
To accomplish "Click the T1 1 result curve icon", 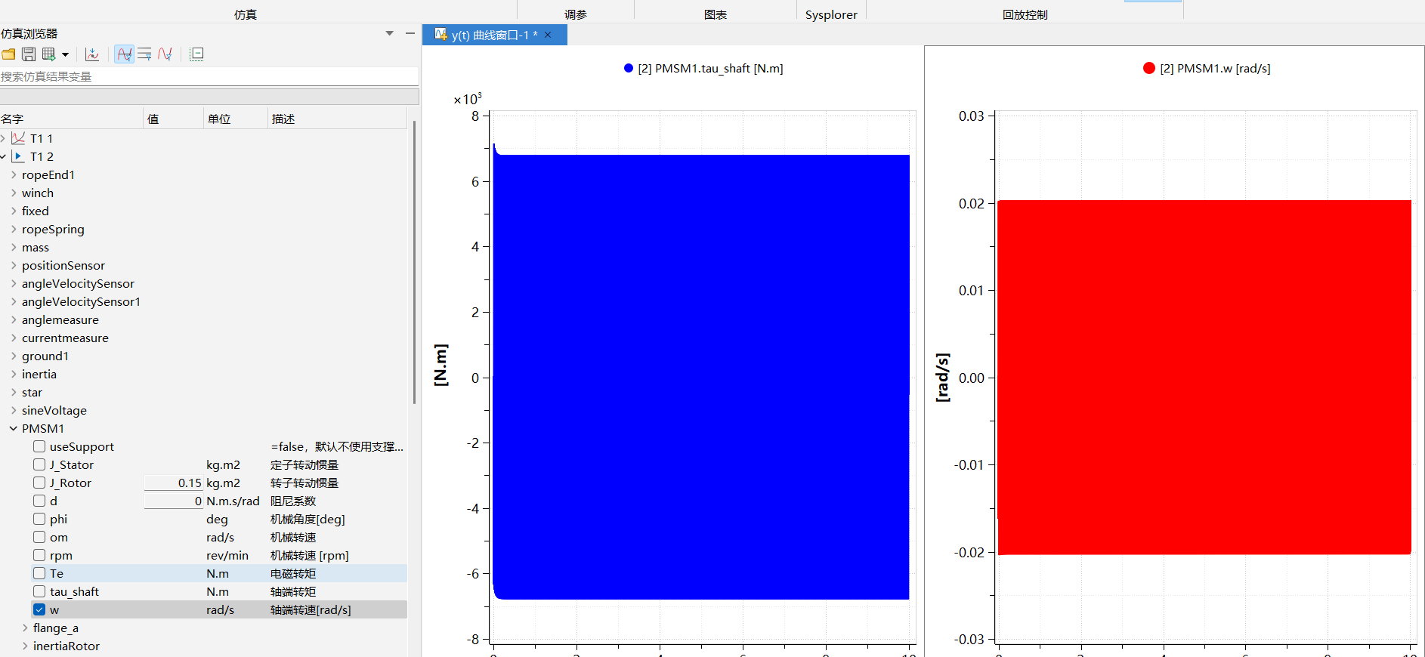I will [19, 138].
